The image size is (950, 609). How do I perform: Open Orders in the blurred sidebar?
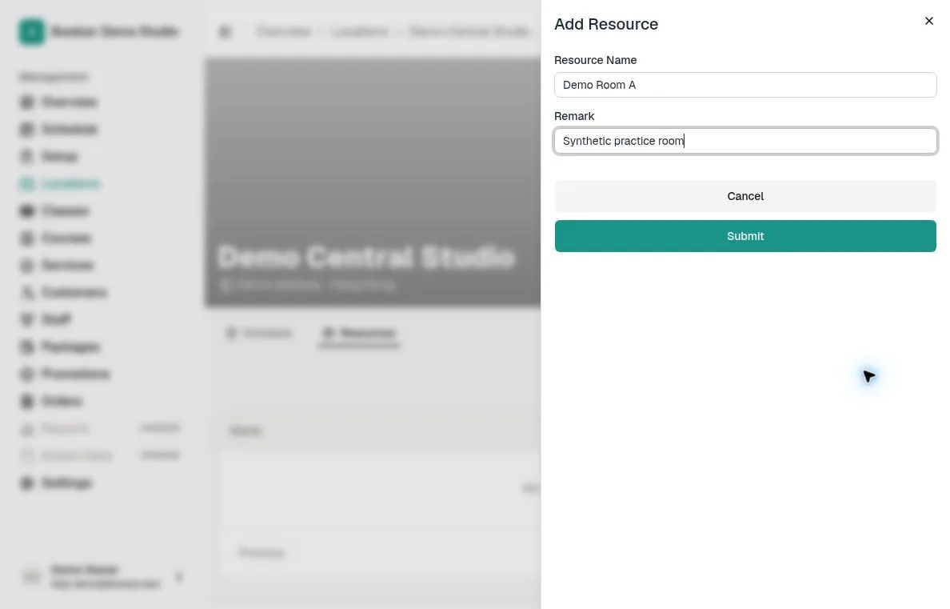pos(51,401)
